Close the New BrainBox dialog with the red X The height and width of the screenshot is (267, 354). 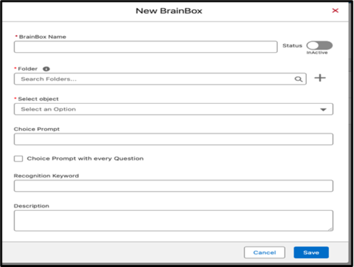tap(335, 10)
